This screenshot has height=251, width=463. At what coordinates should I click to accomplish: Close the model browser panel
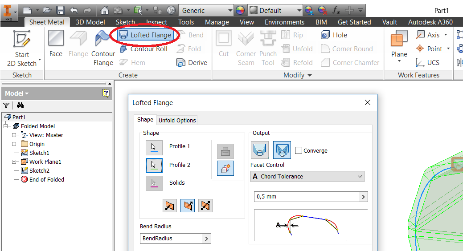(x=110, y=84)
